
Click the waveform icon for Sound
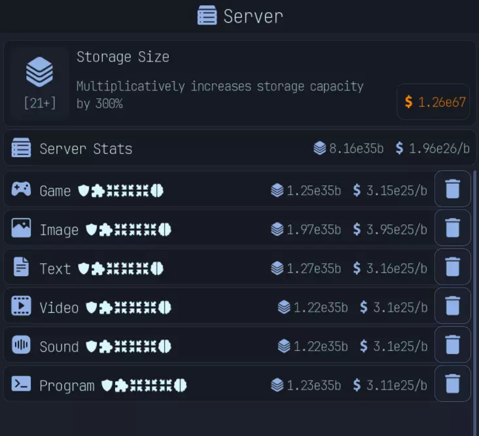(x=21, y=345)
